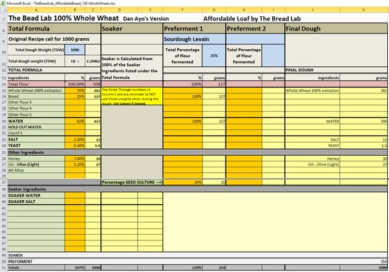The width and height of the screenshot is (389, 272).
Task: Click the yellow strike-through reminder note
Action: (x=132, y=96)
